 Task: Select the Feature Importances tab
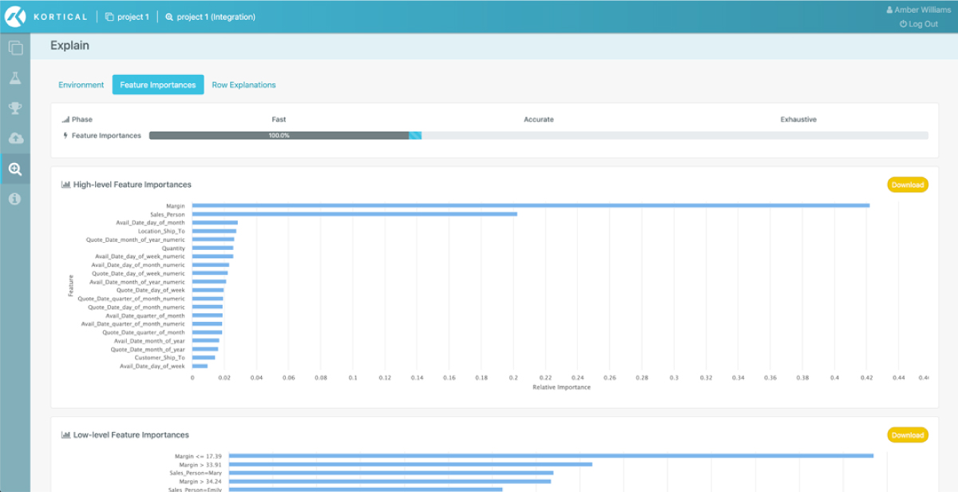[158, 85]
